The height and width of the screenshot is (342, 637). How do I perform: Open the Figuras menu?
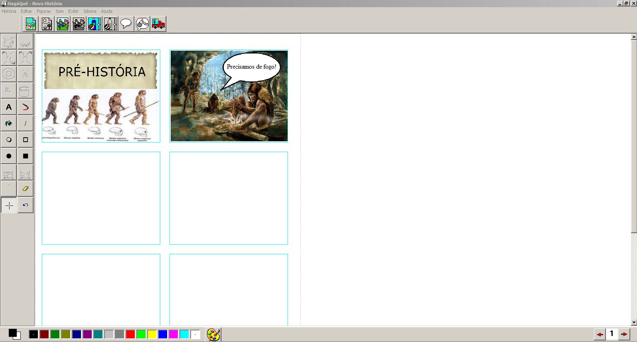click(x=44, y=11)
